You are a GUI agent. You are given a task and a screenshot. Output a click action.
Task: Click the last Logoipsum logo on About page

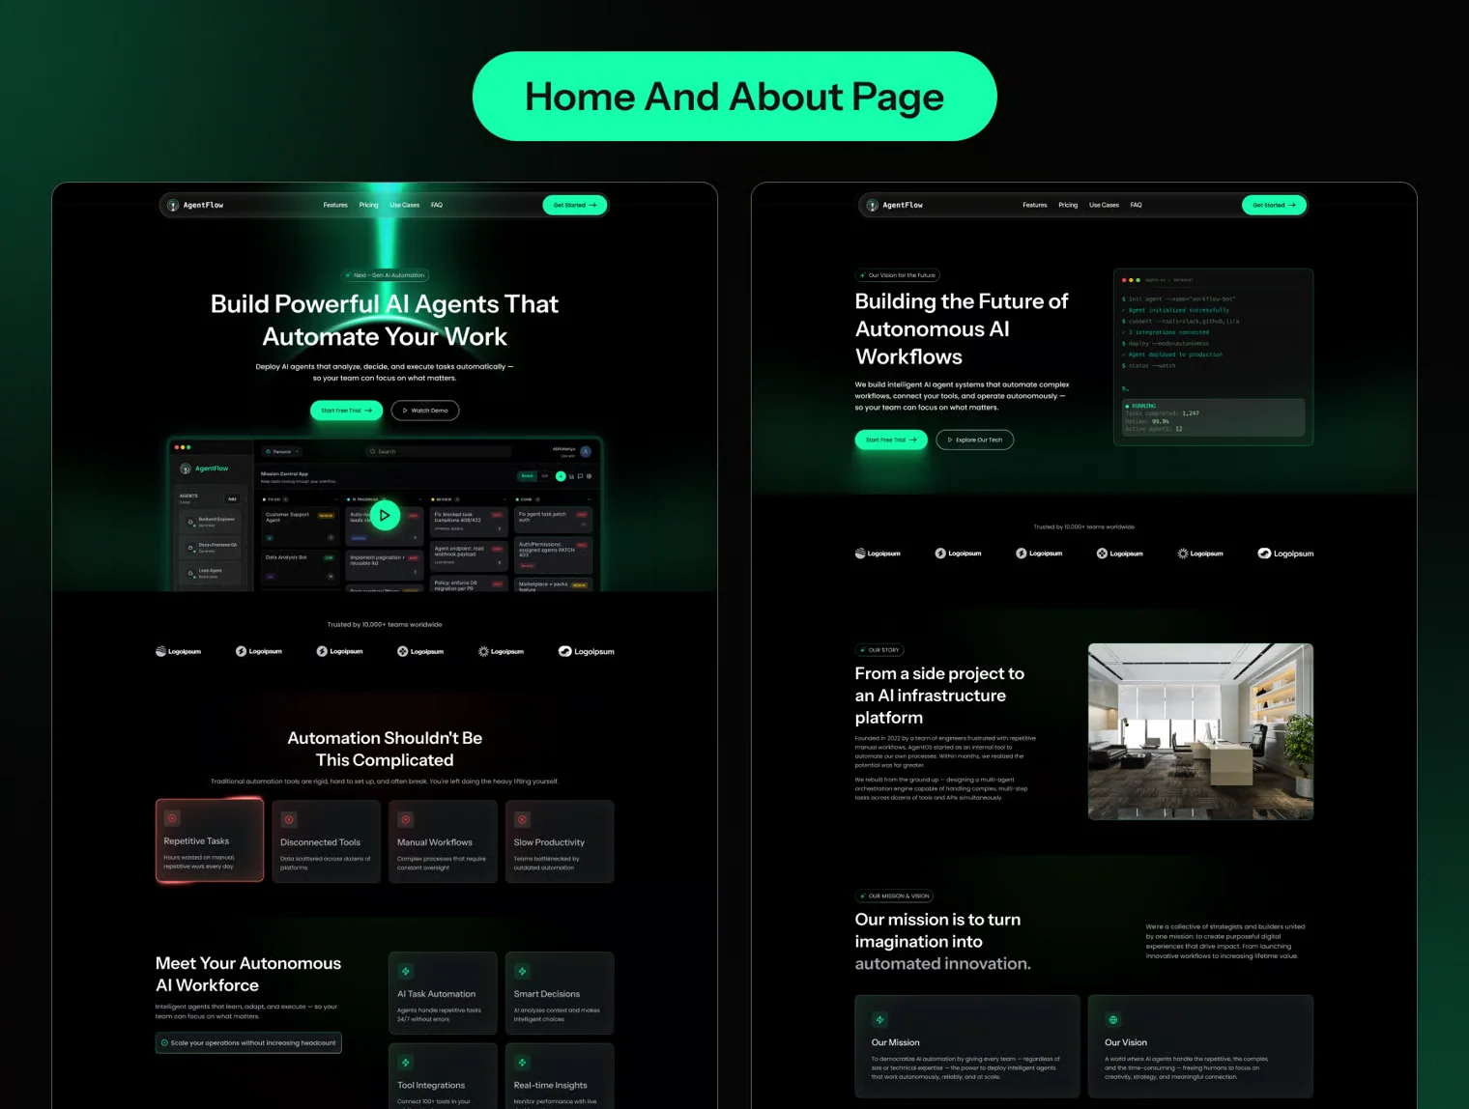pos(1285,554)
